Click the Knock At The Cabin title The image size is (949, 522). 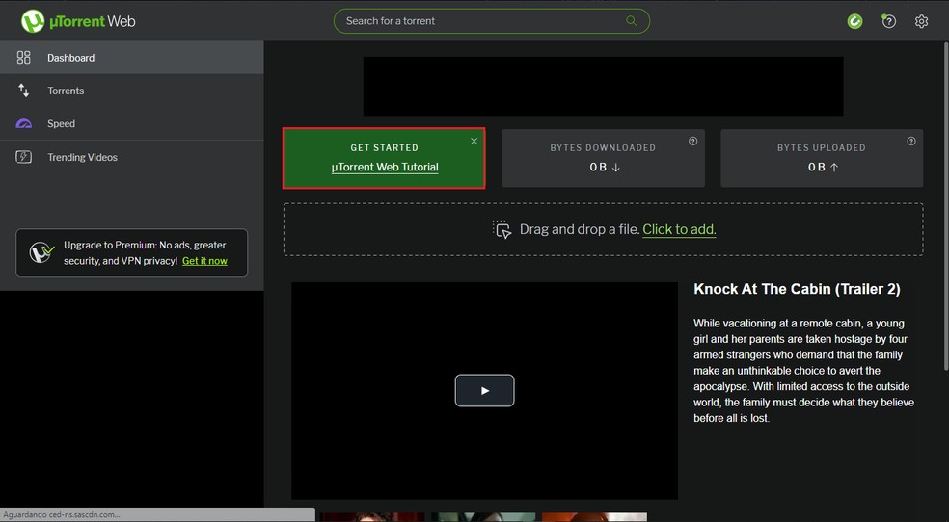pyautogui.click(x=797, y=289)
